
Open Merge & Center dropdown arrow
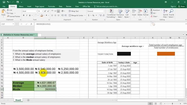click(x=85, y=15)
